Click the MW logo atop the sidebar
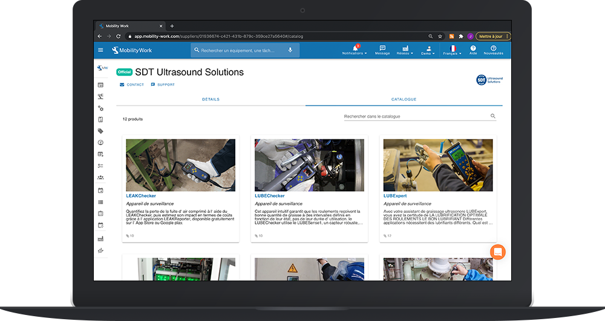Viewport: 605px width, 321px height. 102,68
